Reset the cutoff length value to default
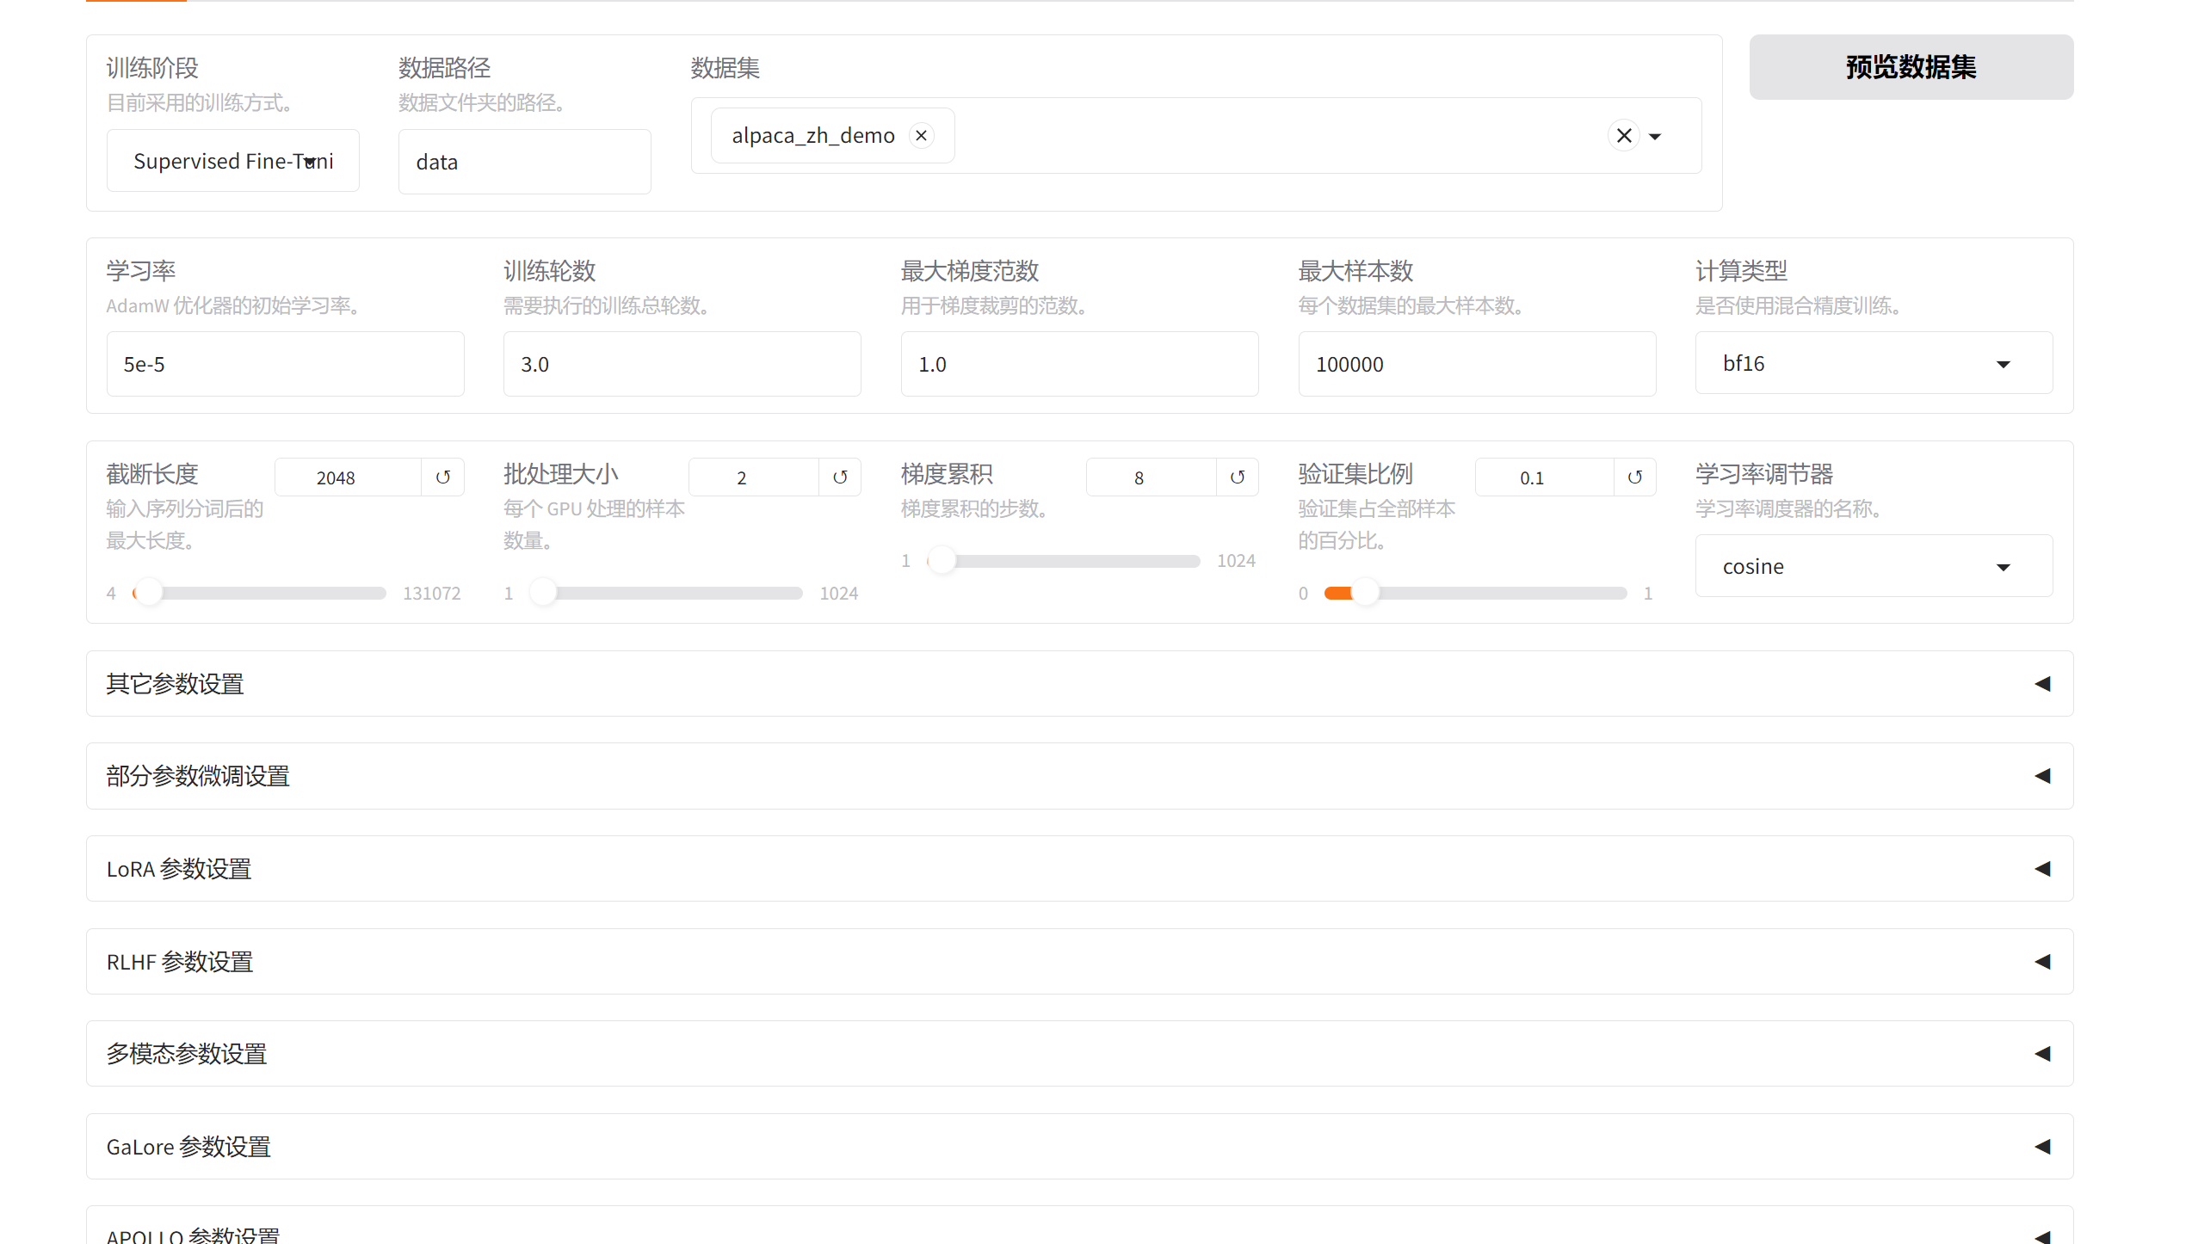The height and width of the screenshot is (1244, 2192). click(443, 477)
